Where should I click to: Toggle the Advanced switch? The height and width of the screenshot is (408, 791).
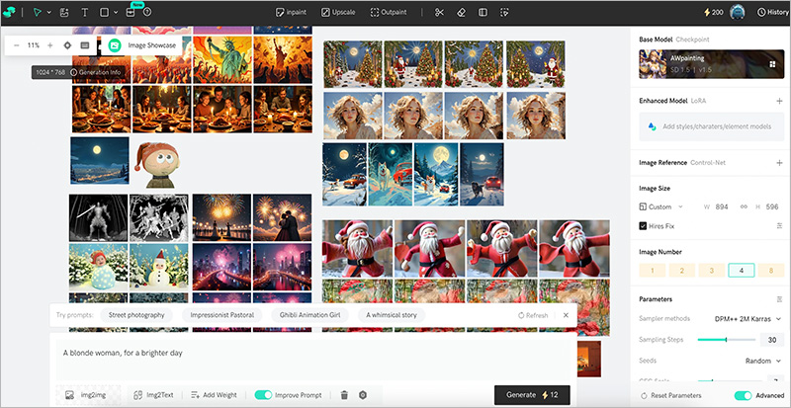pyautogui.click(x=744, y=395)
